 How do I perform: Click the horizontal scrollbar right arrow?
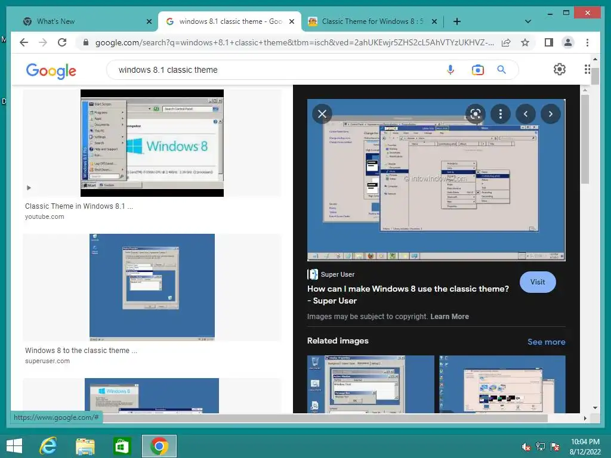[x=585, y=418]
